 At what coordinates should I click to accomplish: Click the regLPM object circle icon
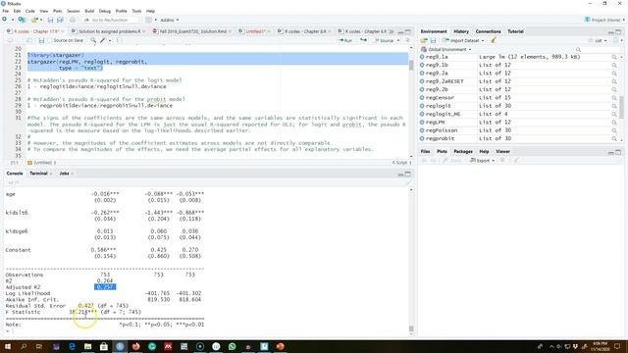pyautogui.click(x=422, y=123)
